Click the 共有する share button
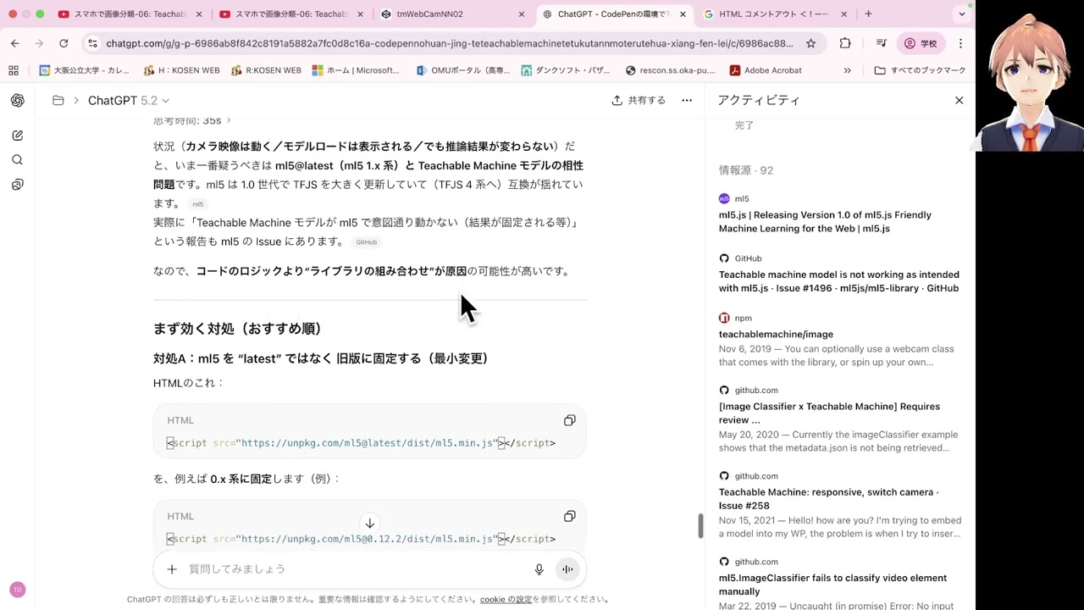 click(639, 100)
